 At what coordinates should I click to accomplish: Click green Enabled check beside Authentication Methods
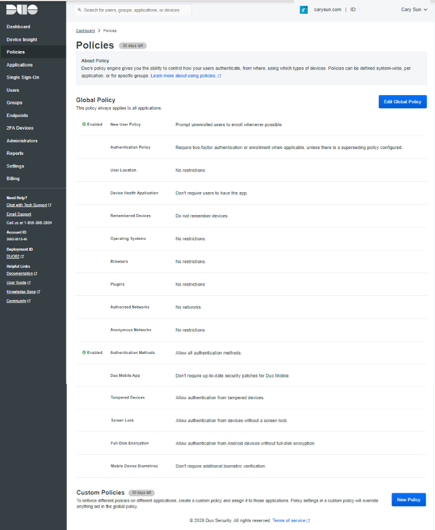click(x=84, y=353)
